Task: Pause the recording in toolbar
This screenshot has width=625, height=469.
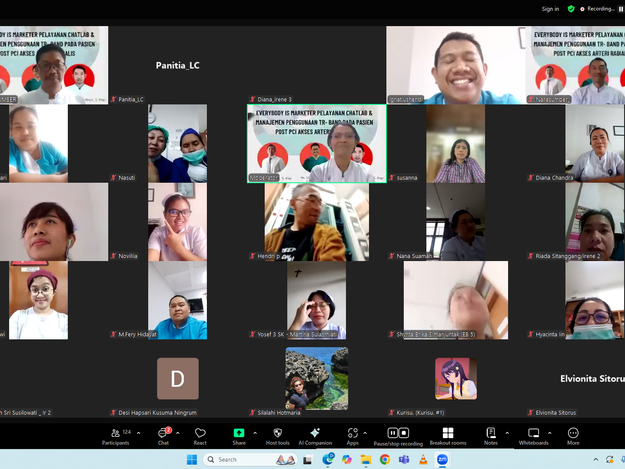Action: [x=392, y=433]
